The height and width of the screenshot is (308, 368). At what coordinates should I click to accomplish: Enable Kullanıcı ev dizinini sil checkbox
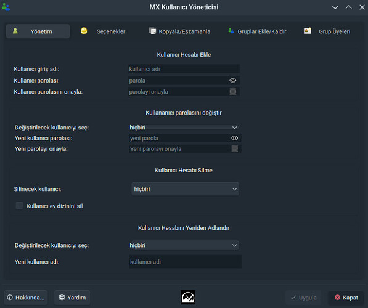(x=19, y=206)
